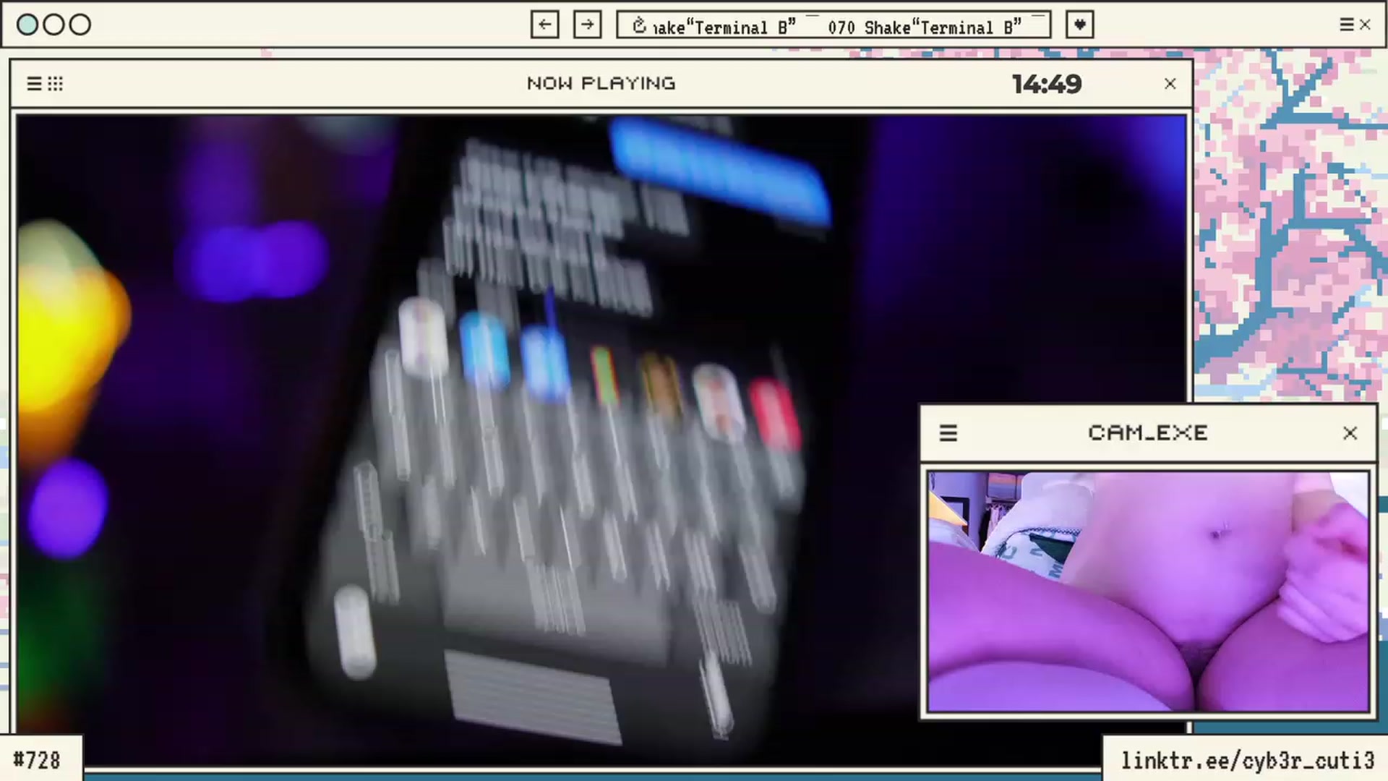Close the CAM_EXE window
Viewport: 1388px width, 781px height.
coord(1350,433)
